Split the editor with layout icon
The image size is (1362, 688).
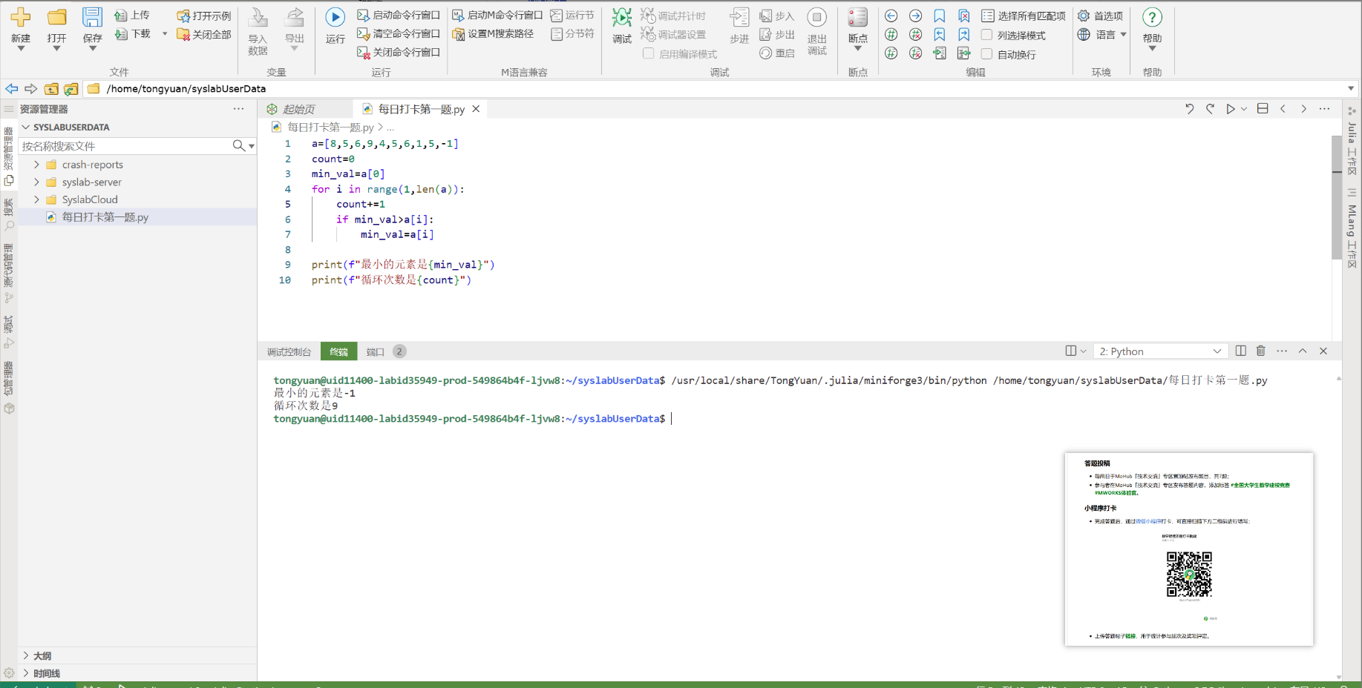coord(1263,109)
